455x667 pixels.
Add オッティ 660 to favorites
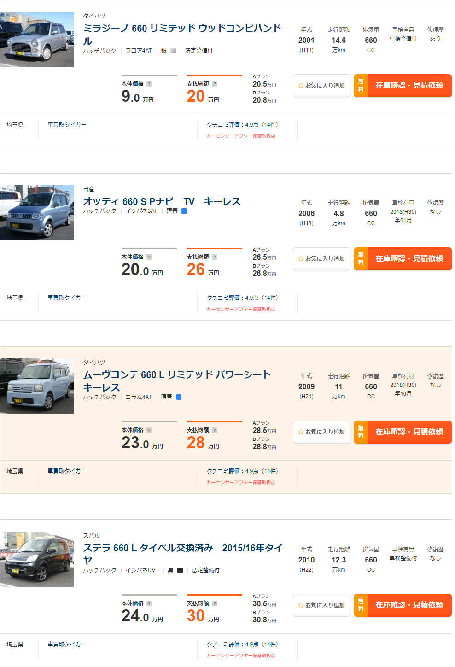pyautogui.click(x=321, y=259)
